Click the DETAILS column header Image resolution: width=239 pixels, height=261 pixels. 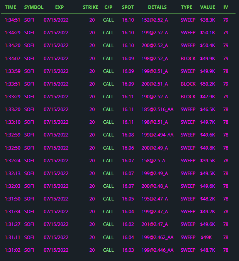[157, 7]
